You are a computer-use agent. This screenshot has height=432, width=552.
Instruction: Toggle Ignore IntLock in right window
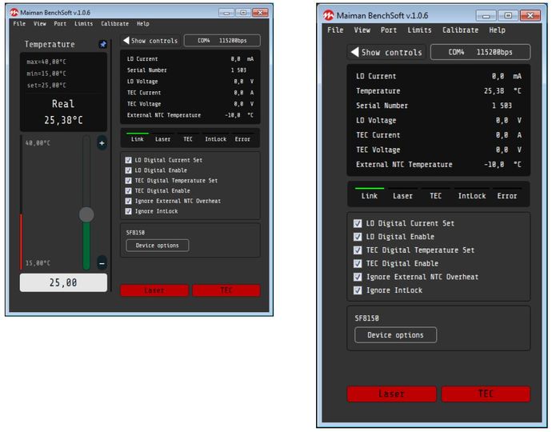pos(358,290)
